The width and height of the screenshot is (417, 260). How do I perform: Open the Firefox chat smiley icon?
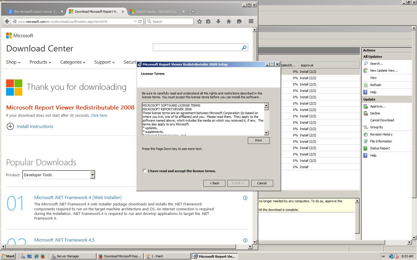(x=239, y=21)
